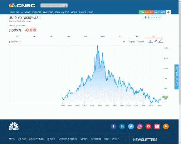Image resolution: width=181 pixels, height=144 pixels.
Task: Open the Display dropdown
Action: [x=132, y=42]
